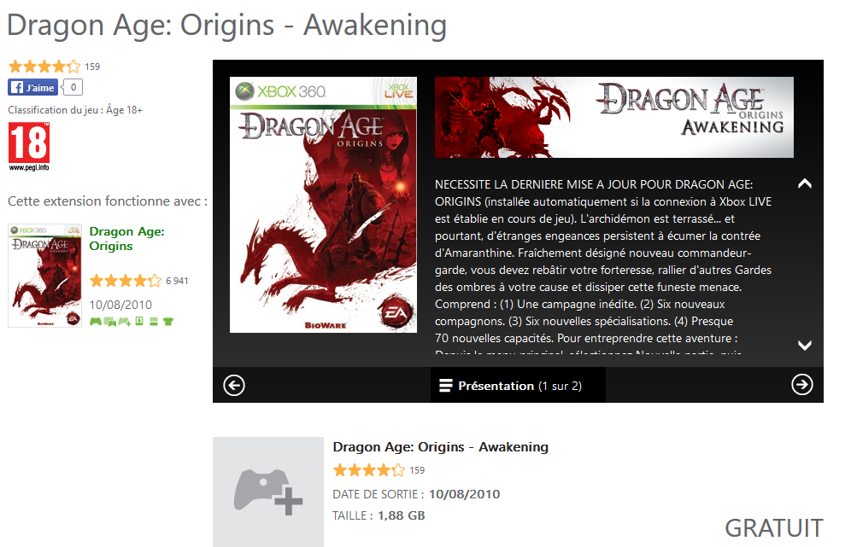Click the Dragon Age Awakening banner image

[x=614, y=118]
